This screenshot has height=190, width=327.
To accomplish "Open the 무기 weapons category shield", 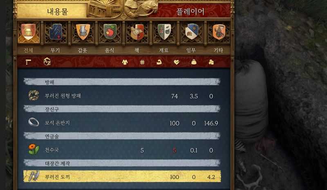I will point(56,32).
